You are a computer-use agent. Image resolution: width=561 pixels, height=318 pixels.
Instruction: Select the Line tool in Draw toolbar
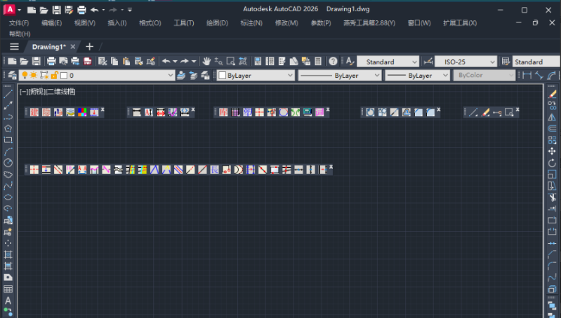[x=8, y=94]
